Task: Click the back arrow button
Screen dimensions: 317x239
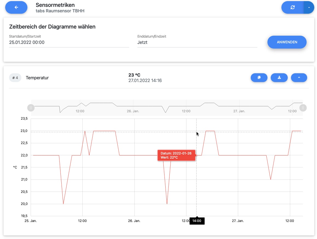Action: click(x=16, y=7)
